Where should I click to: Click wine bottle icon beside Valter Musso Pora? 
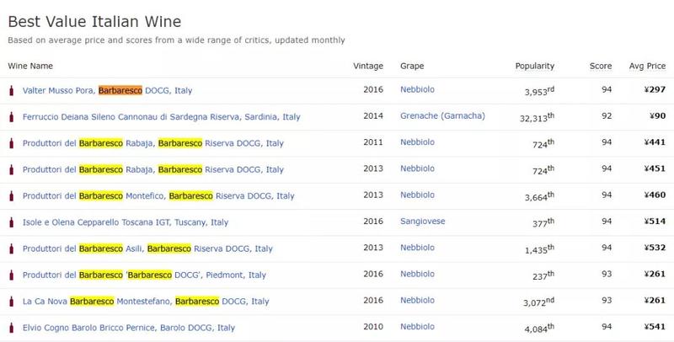(11, 90)
